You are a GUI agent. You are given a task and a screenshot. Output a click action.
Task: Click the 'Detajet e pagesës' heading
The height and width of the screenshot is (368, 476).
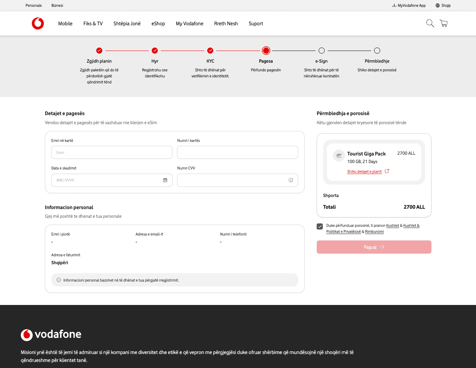click(65, 113)
